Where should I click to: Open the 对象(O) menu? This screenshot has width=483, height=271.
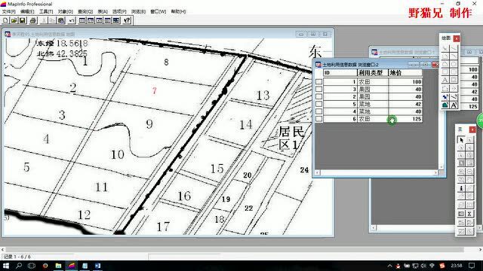point(66,11)
